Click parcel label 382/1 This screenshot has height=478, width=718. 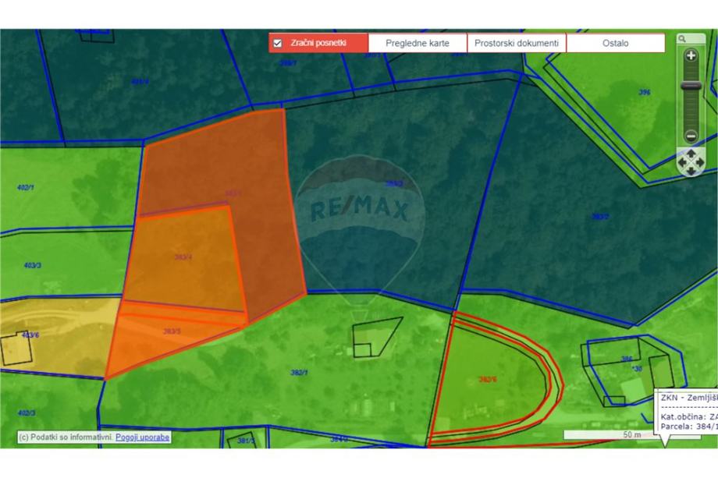coord(299,373)
